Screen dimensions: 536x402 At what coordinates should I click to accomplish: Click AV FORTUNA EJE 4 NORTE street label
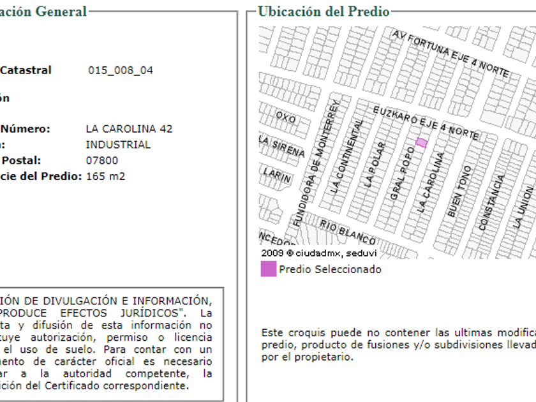pyautogui.click(x=450, y=54)
